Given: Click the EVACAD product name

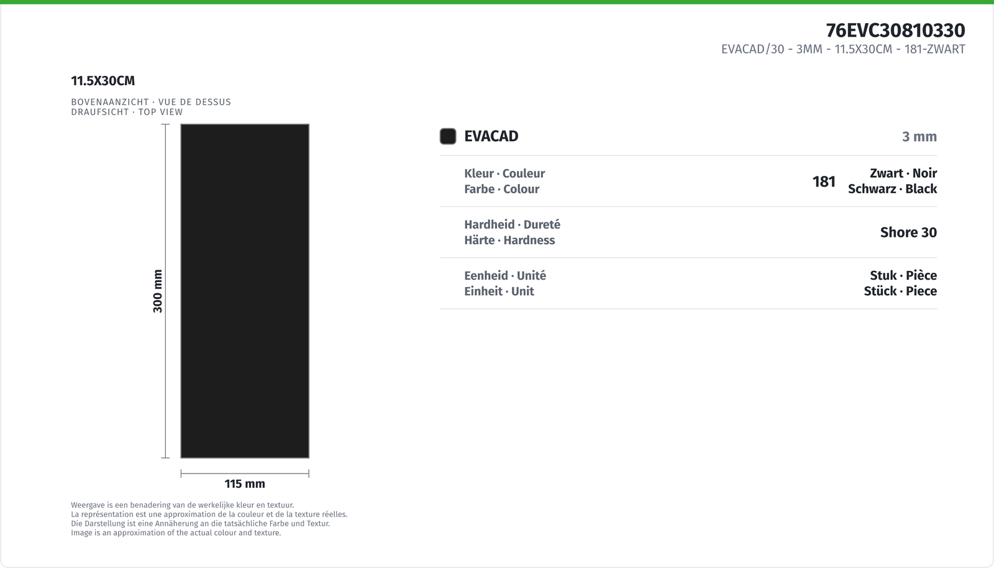Looking at the screenshot, I should (x=491, y=136).
